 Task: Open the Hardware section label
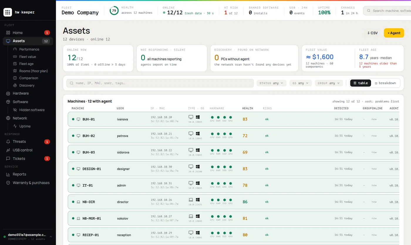(21, 93)
